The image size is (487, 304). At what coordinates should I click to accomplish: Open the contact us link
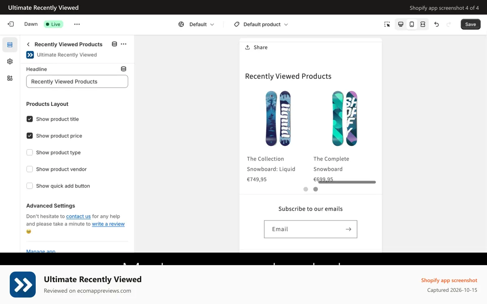click(x=78, y=216)
